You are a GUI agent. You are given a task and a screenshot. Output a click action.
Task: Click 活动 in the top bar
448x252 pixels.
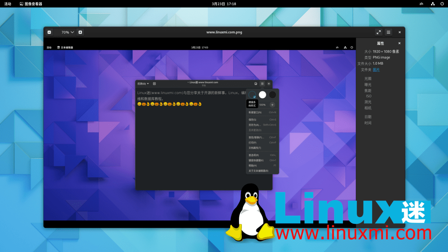click(8, 4)
